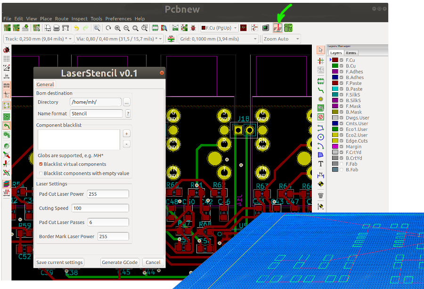Viewport: 424px width, 289px height.
Task: Click the Zoom in icon
Action: (x=117, y=28)
